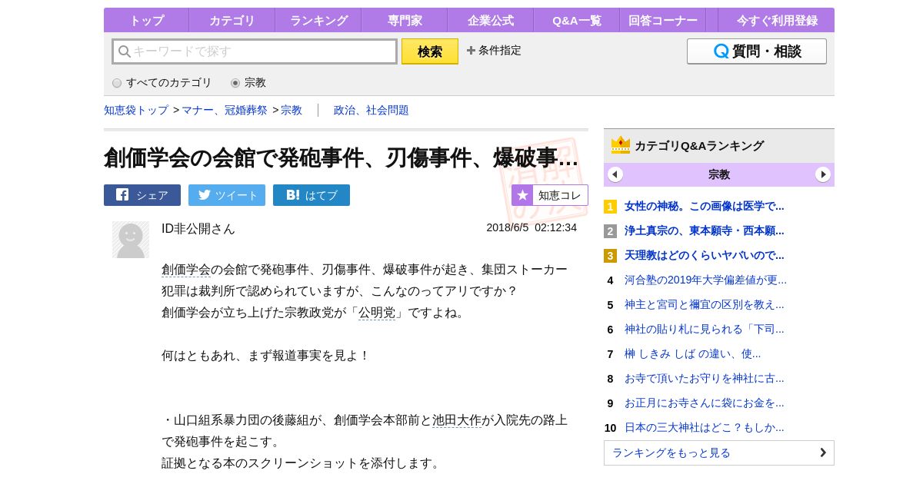Open 知恵袋トップ breadcrumb link
The image size is (923, 484).
click(136, 111)
